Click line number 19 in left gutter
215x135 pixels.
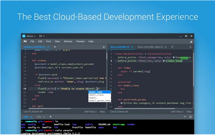click(x=25, y=89)
